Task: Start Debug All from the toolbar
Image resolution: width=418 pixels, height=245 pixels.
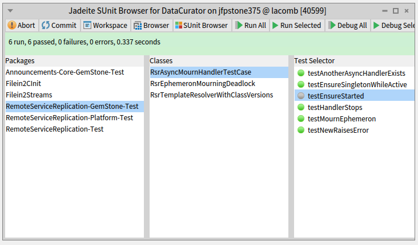Action: point(347,25)
